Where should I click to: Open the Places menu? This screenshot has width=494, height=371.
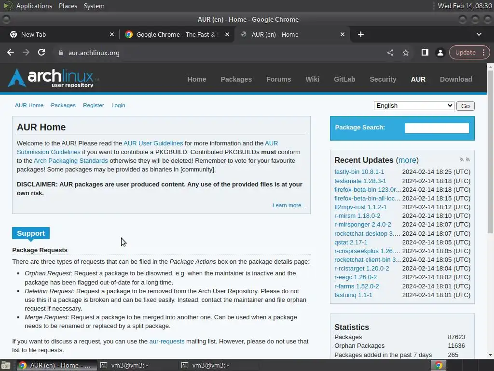pyautogui.click(x=68, y=6)
